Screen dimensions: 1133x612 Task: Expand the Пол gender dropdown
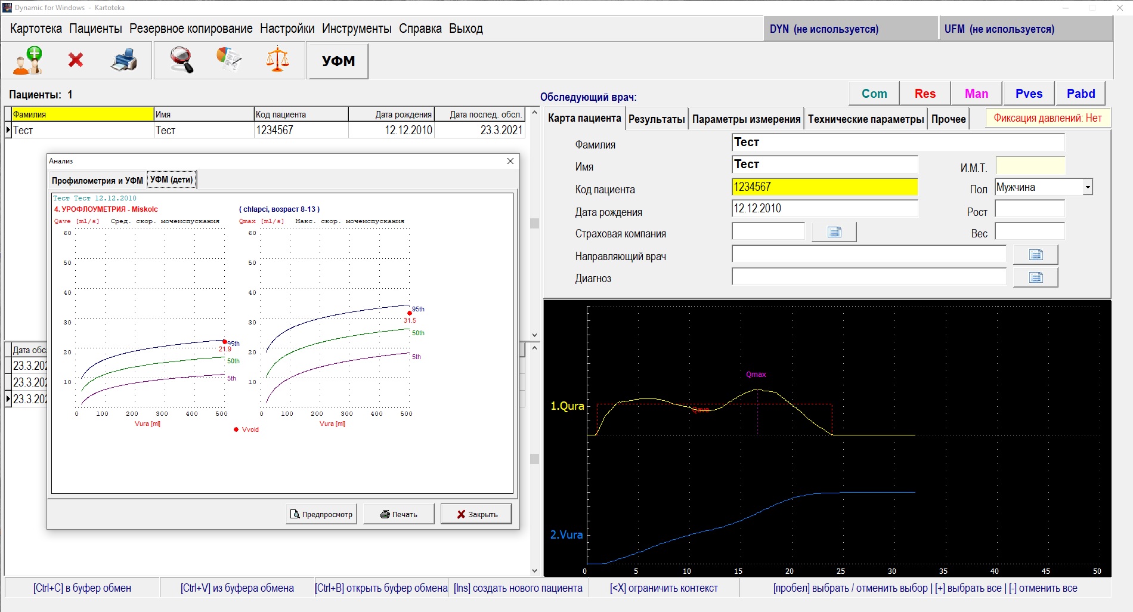pos(1087,187)
